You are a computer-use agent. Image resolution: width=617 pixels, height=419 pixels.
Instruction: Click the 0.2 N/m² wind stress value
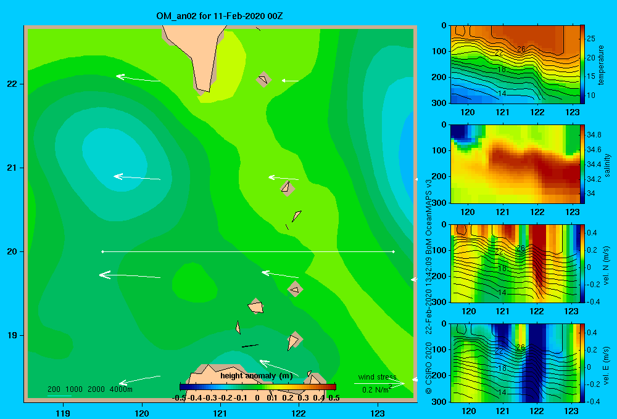pyautogui.click(x=376, y=389)
